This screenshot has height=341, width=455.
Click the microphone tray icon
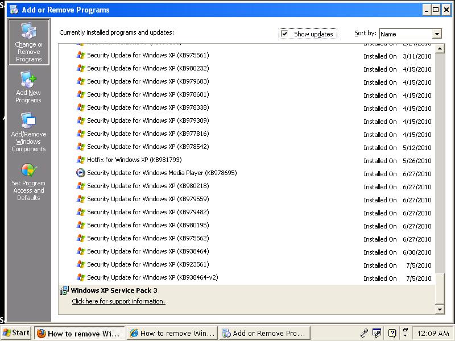click(x=364, y=333)
